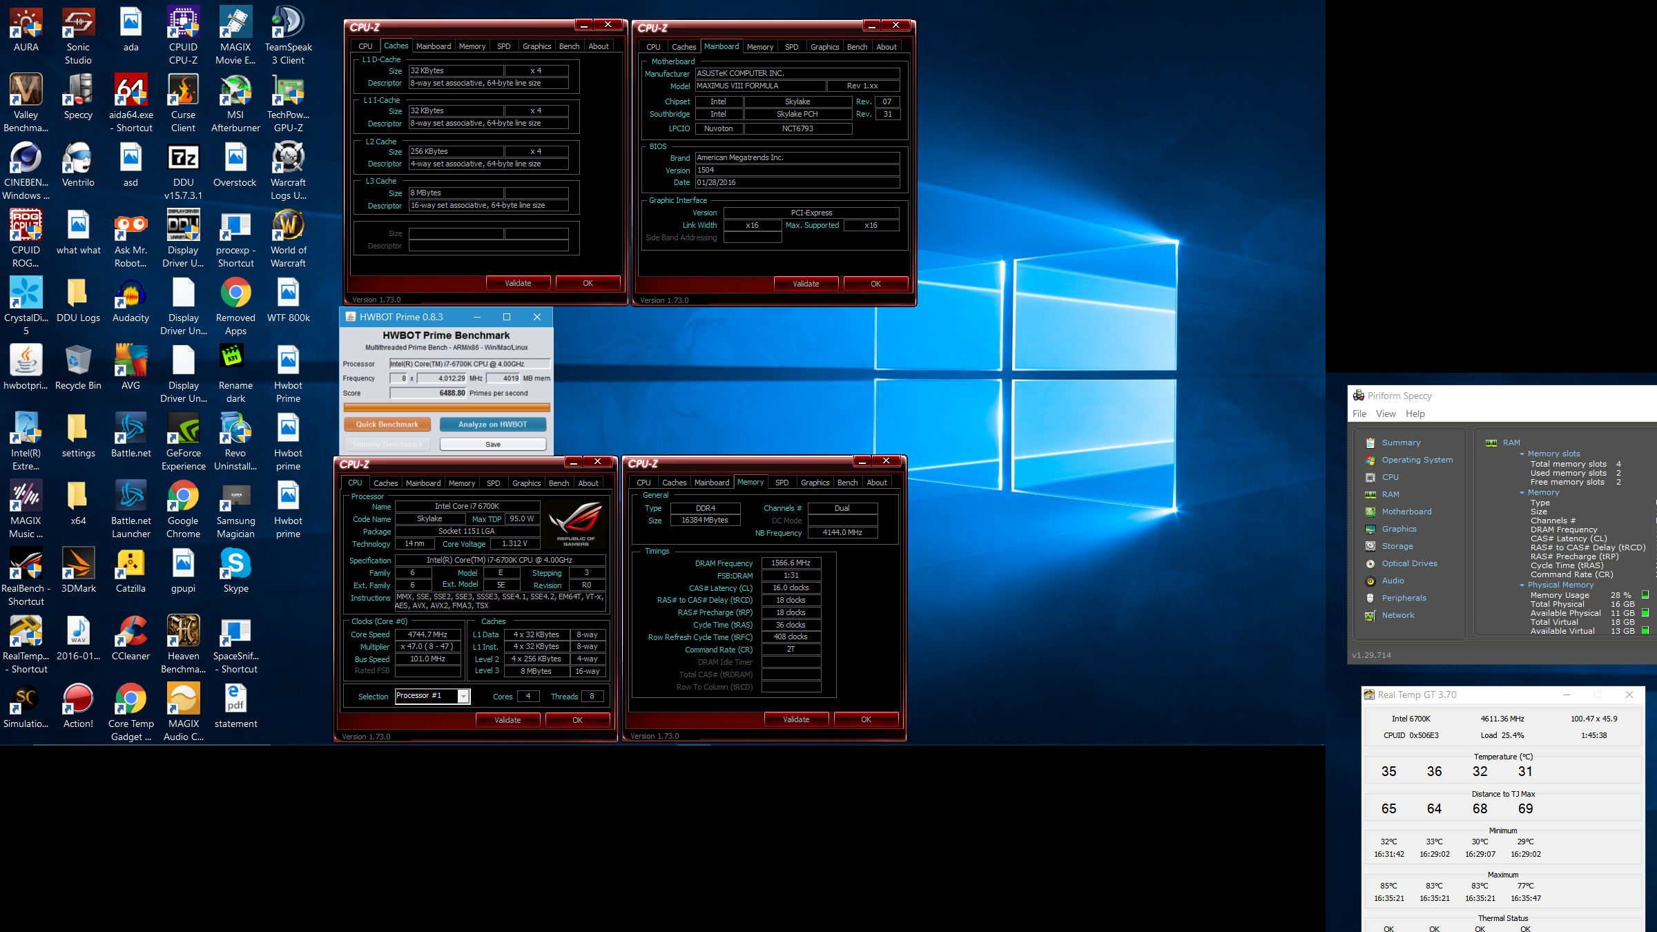Open Heaven Benchmark desktop icon
The image size is (1657, 932).
[x=183, y=644]
